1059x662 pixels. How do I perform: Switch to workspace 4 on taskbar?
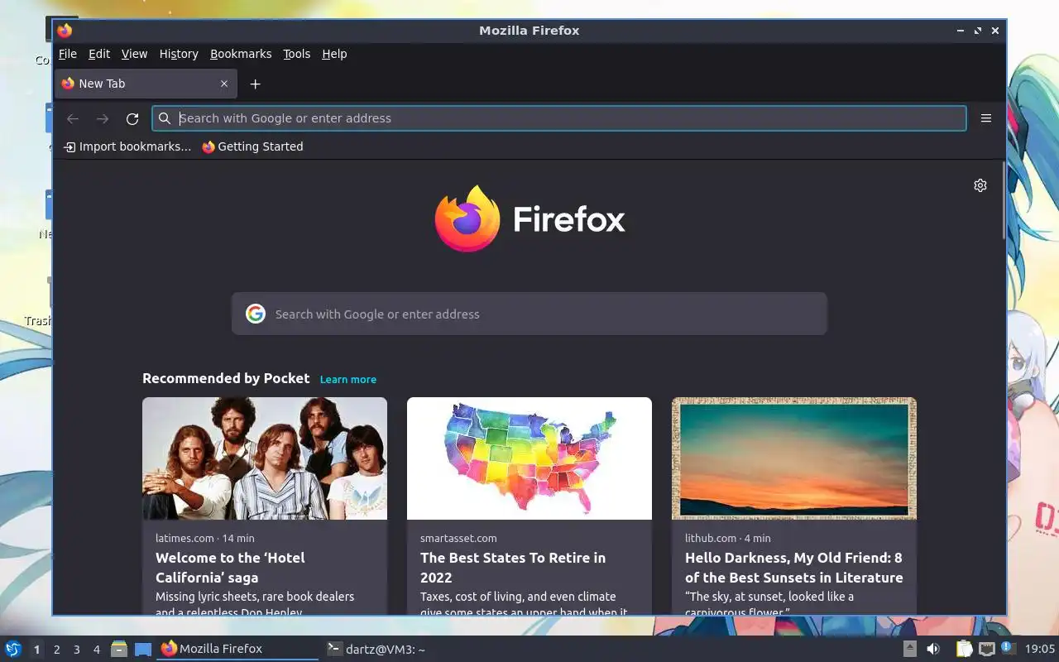click(96, 650)
